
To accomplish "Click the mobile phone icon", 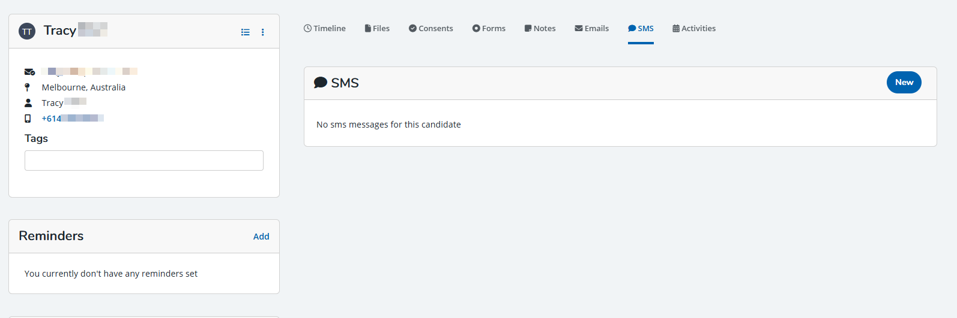I will pyautogui.click(x=28, y=119).
